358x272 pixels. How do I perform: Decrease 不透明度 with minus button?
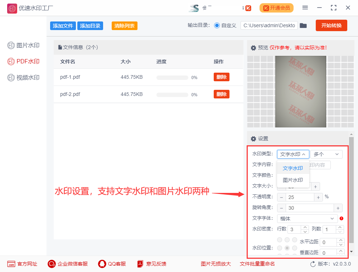281,198
